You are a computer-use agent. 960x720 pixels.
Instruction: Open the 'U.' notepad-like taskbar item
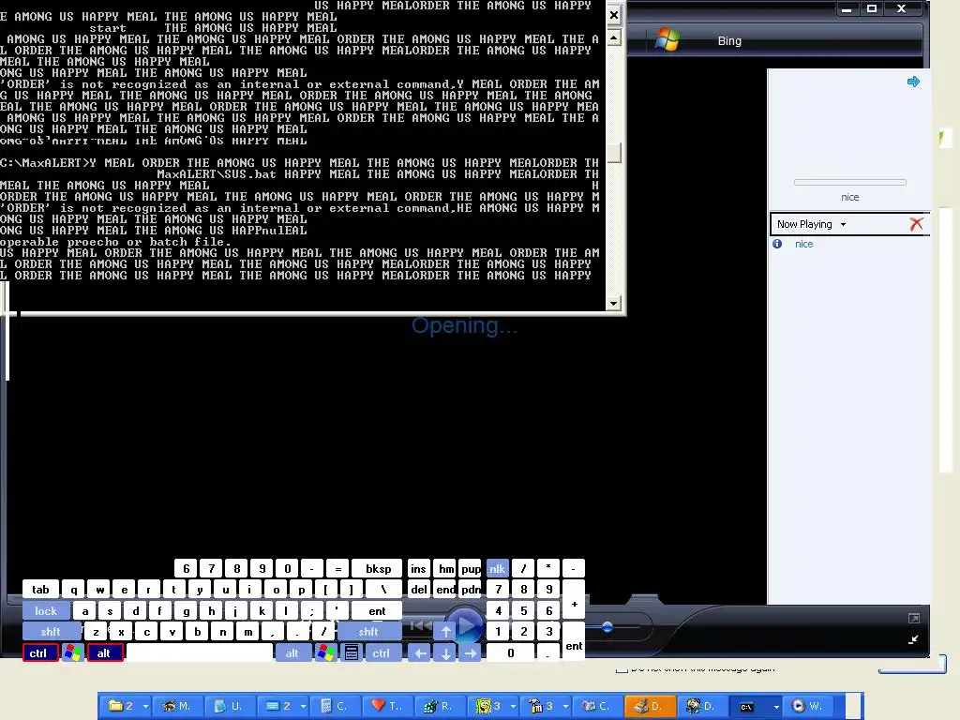click(229, 706)
